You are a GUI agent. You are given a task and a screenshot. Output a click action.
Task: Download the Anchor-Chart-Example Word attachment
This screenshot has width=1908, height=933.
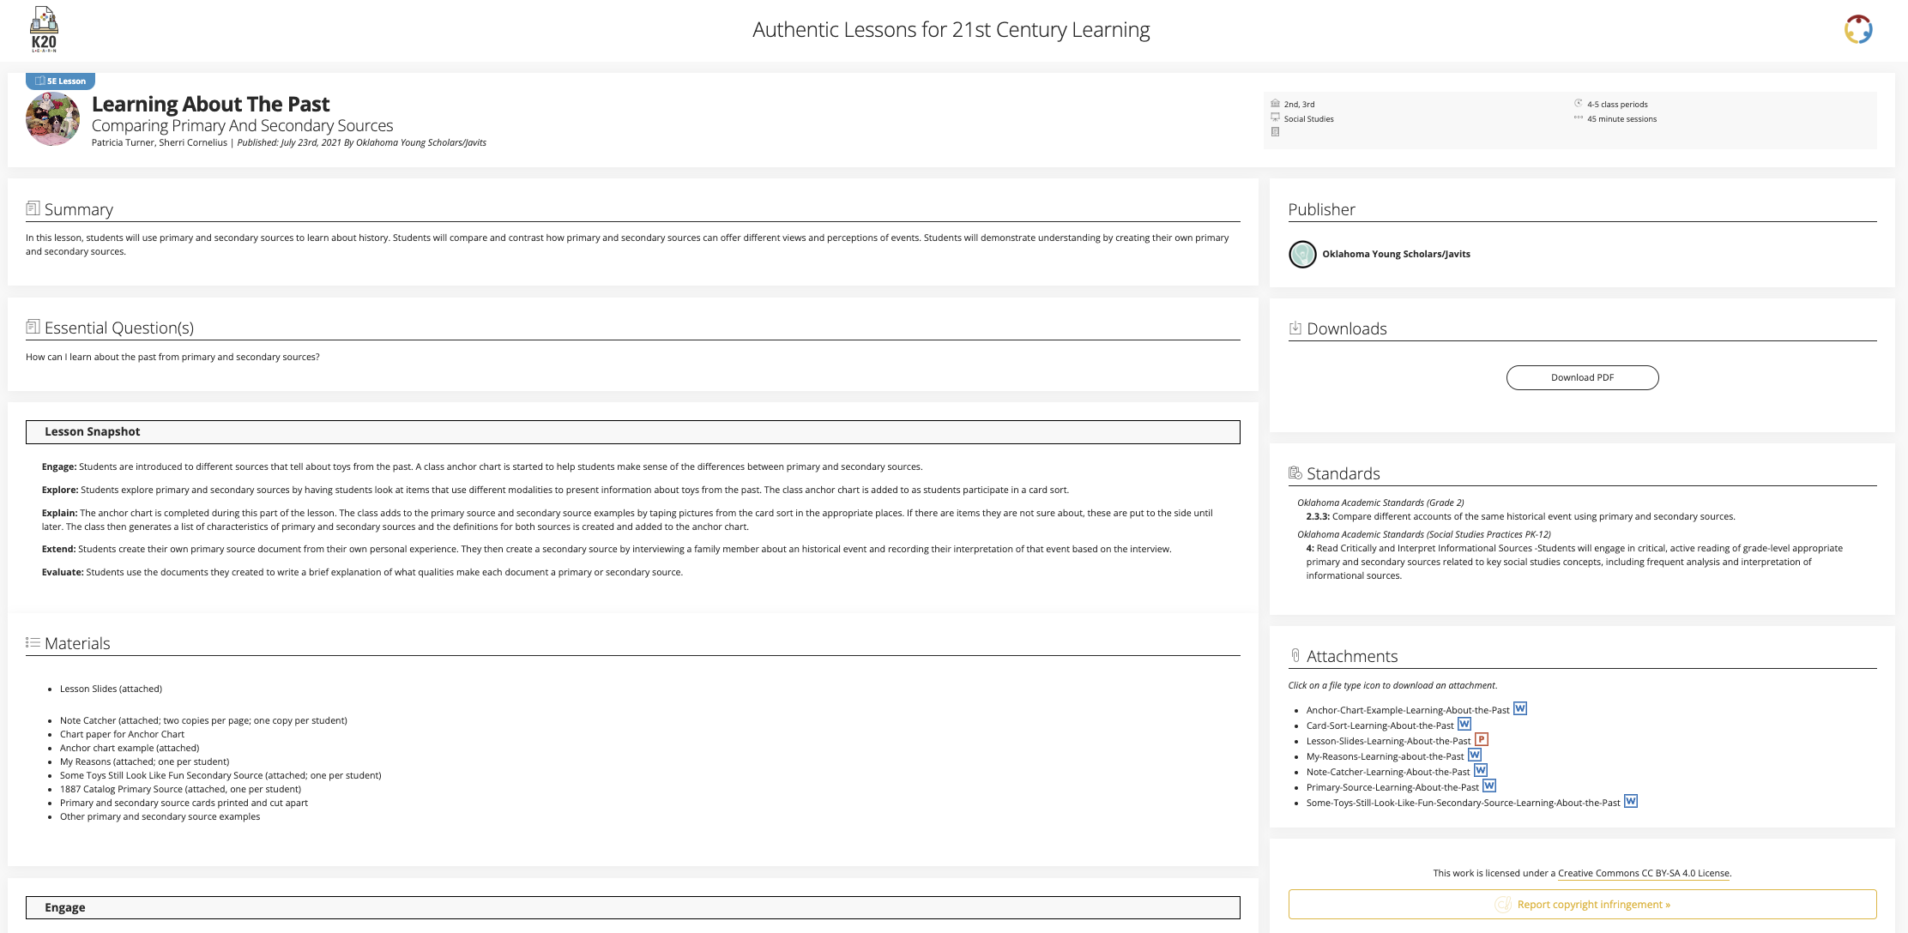tap(1520, 708)
